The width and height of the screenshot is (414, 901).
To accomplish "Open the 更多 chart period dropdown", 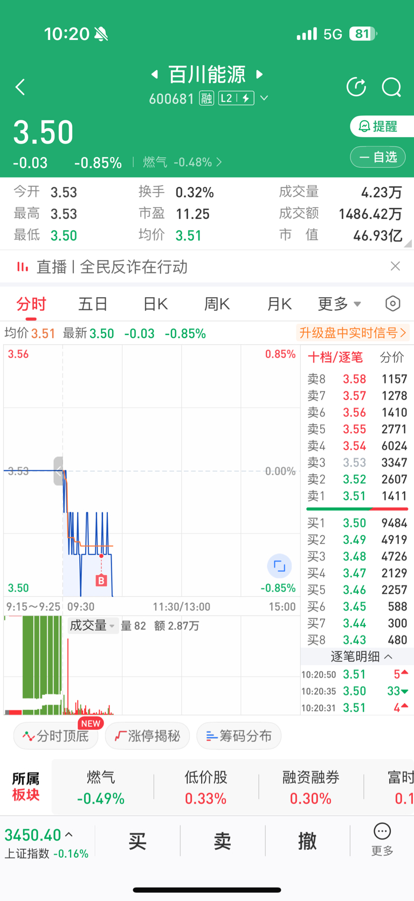I will [x=339, y=304].
